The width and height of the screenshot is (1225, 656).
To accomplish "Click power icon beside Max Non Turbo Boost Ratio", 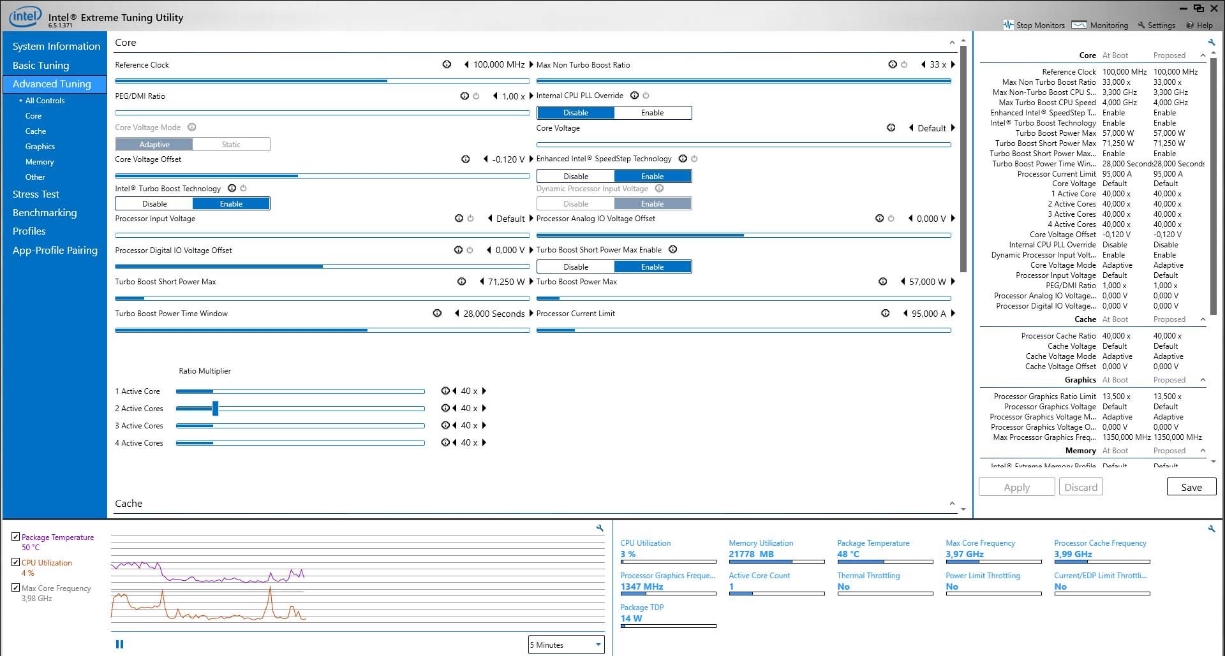I will click(x=904, y=64).
